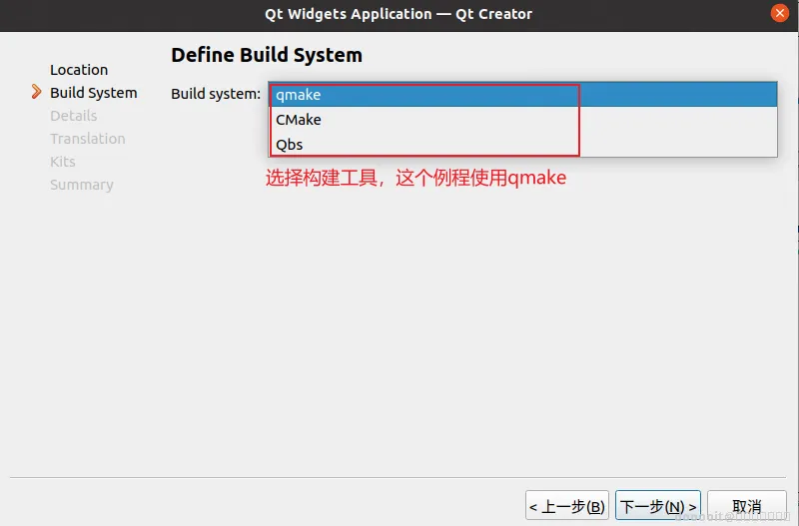Click the orange current-step arrow icon

tap(36, 92)
